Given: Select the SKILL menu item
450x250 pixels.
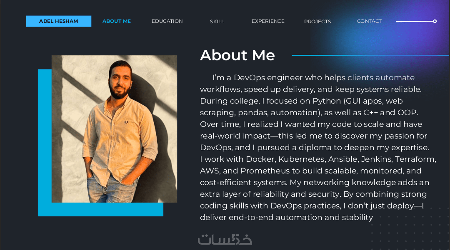Looking at the screenshot, I should click(x=217, y=22).
